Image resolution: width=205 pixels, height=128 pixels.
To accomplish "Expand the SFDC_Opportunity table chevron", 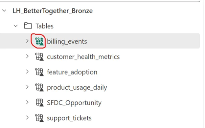I will tap(27, 102).
